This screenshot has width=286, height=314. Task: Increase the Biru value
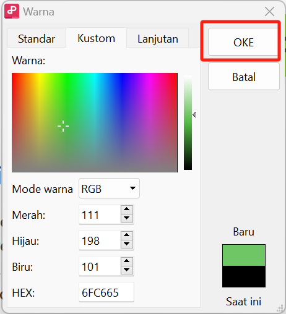coord(127,261)
